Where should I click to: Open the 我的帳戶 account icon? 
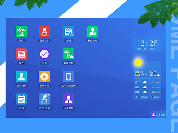pyautogui.click(x=21, y=76)
